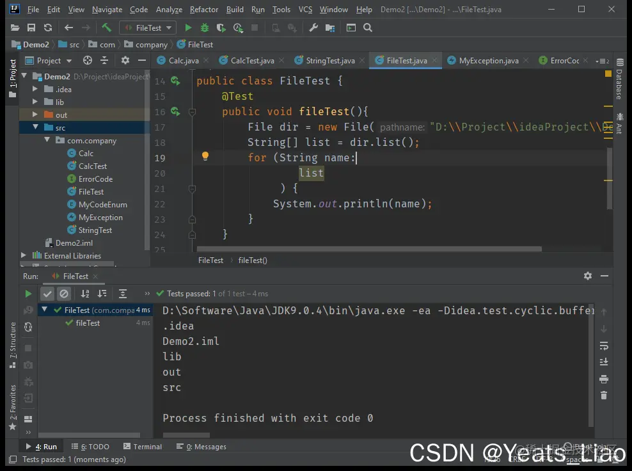Select fileTest in test results tree

click(88, 323)
